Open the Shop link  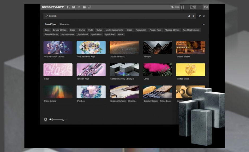pyautogui.click(x=175, y=7)
